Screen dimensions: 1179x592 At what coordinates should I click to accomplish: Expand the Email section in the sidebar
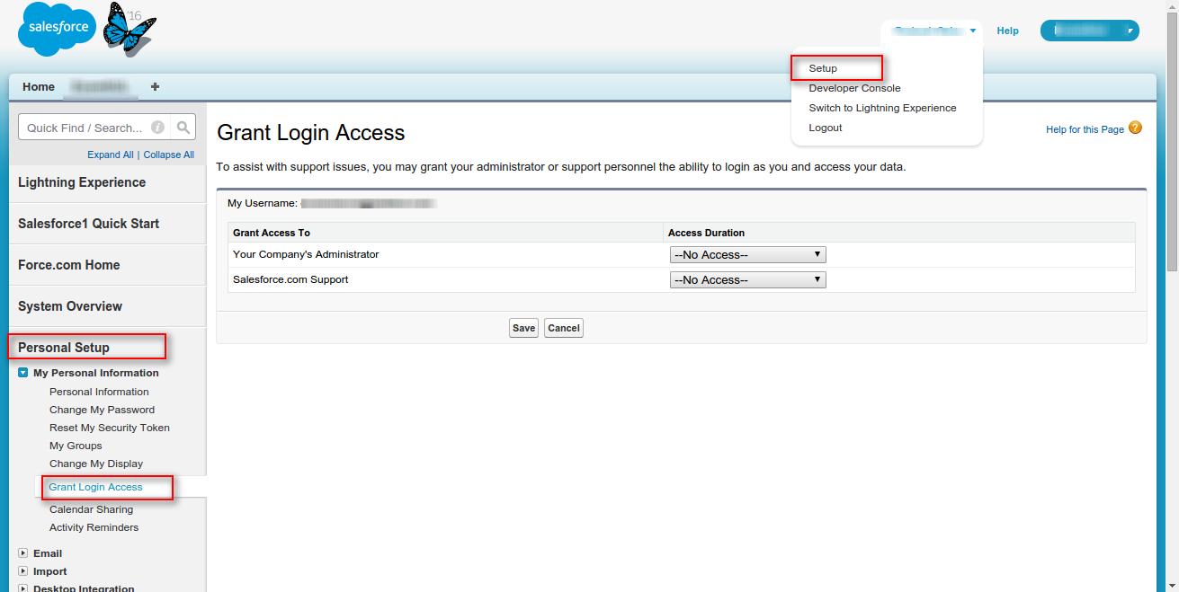pyautogui.click(x=23, y=553)
